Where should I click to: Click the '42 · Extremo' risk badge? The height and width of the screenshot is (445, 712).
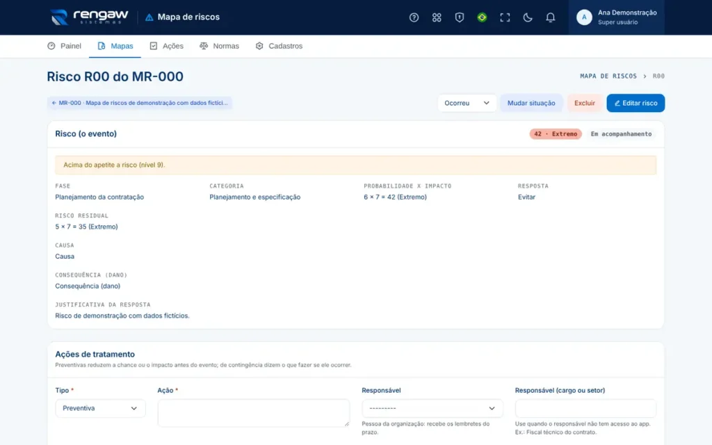556,134
